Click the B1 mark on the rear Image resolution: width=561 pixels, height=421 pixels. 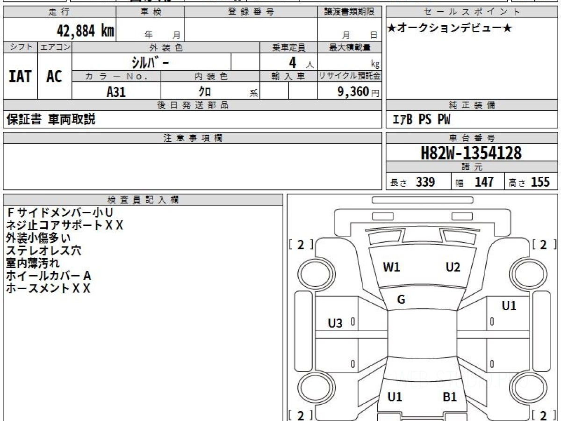pos(449,397)
